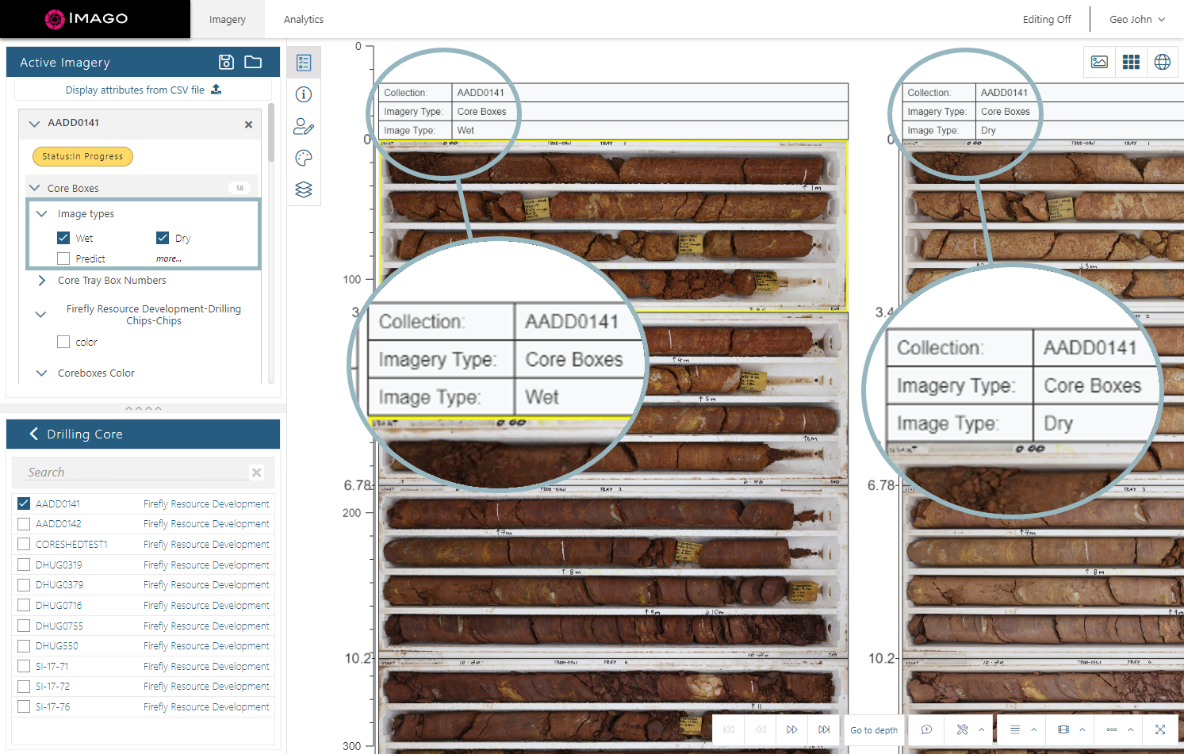
Task: Expand the lines layout caret
Action: (x=1034, y=729)
